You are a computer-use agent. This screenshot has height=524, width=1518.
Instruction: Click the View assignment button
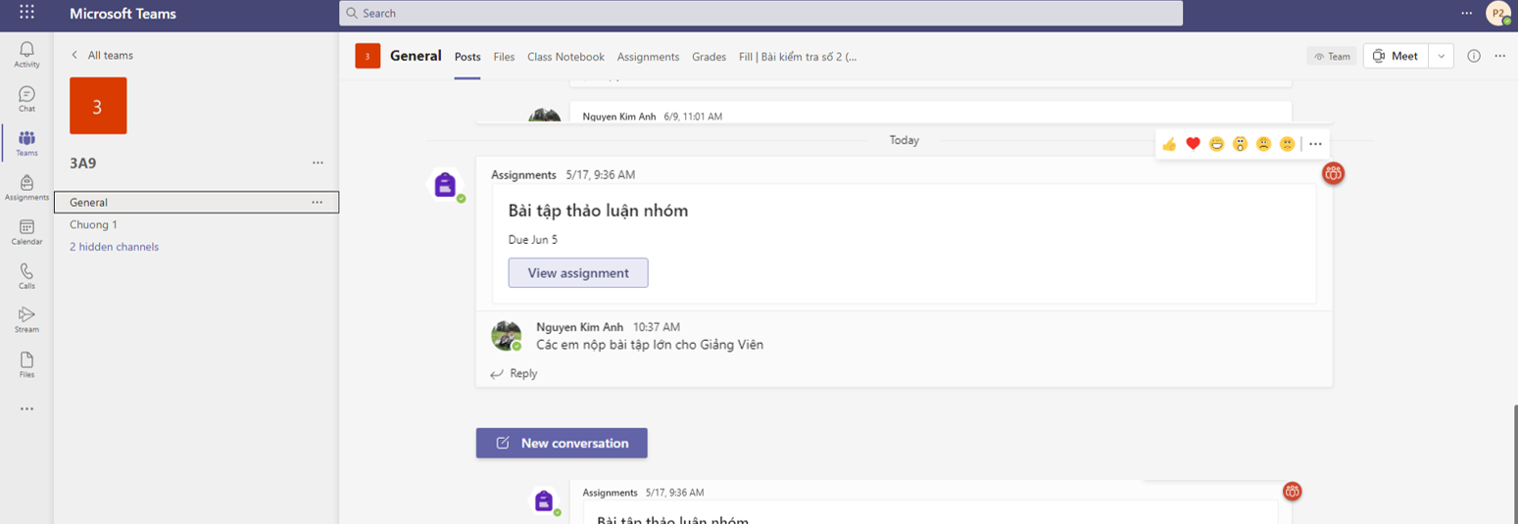(x=577, y=273)
